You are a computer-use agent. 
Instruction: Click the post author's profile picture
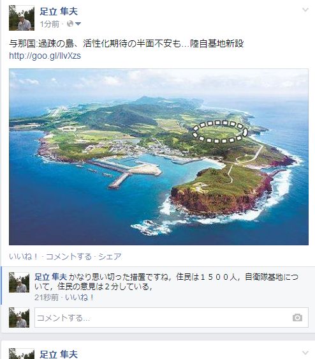point(22,18)
